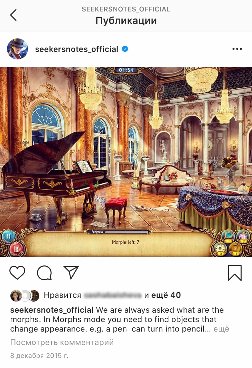Tap the blue verified badge
Screen dimensions: 252x368
click(125, 49)
